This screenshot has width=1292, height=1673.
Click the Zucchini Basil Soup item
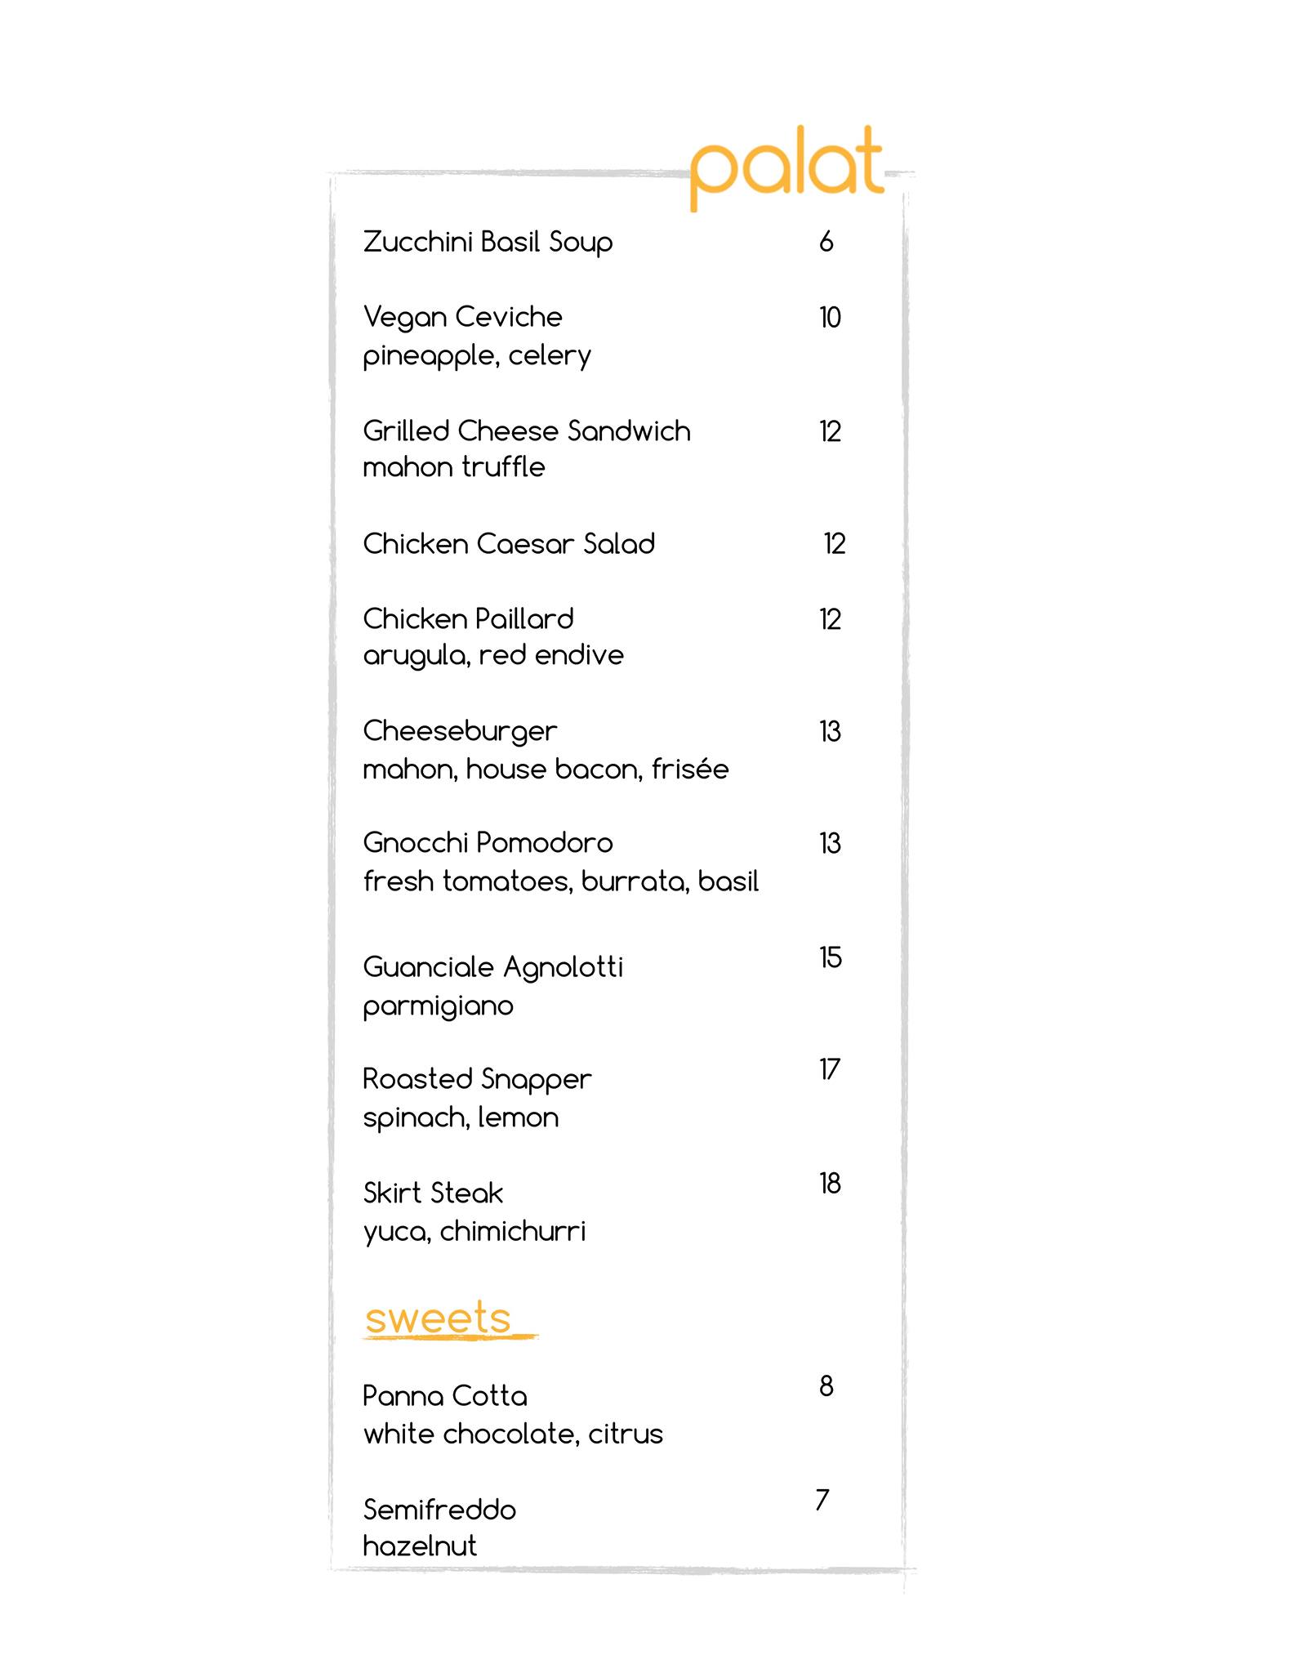point(488,243)
